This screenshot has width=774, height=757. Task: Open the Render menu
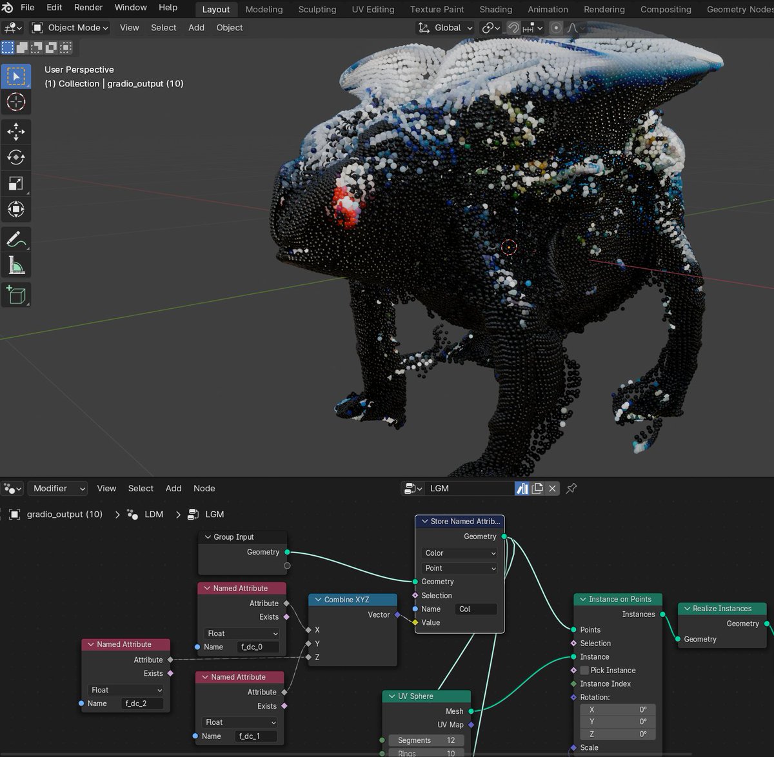88,7
